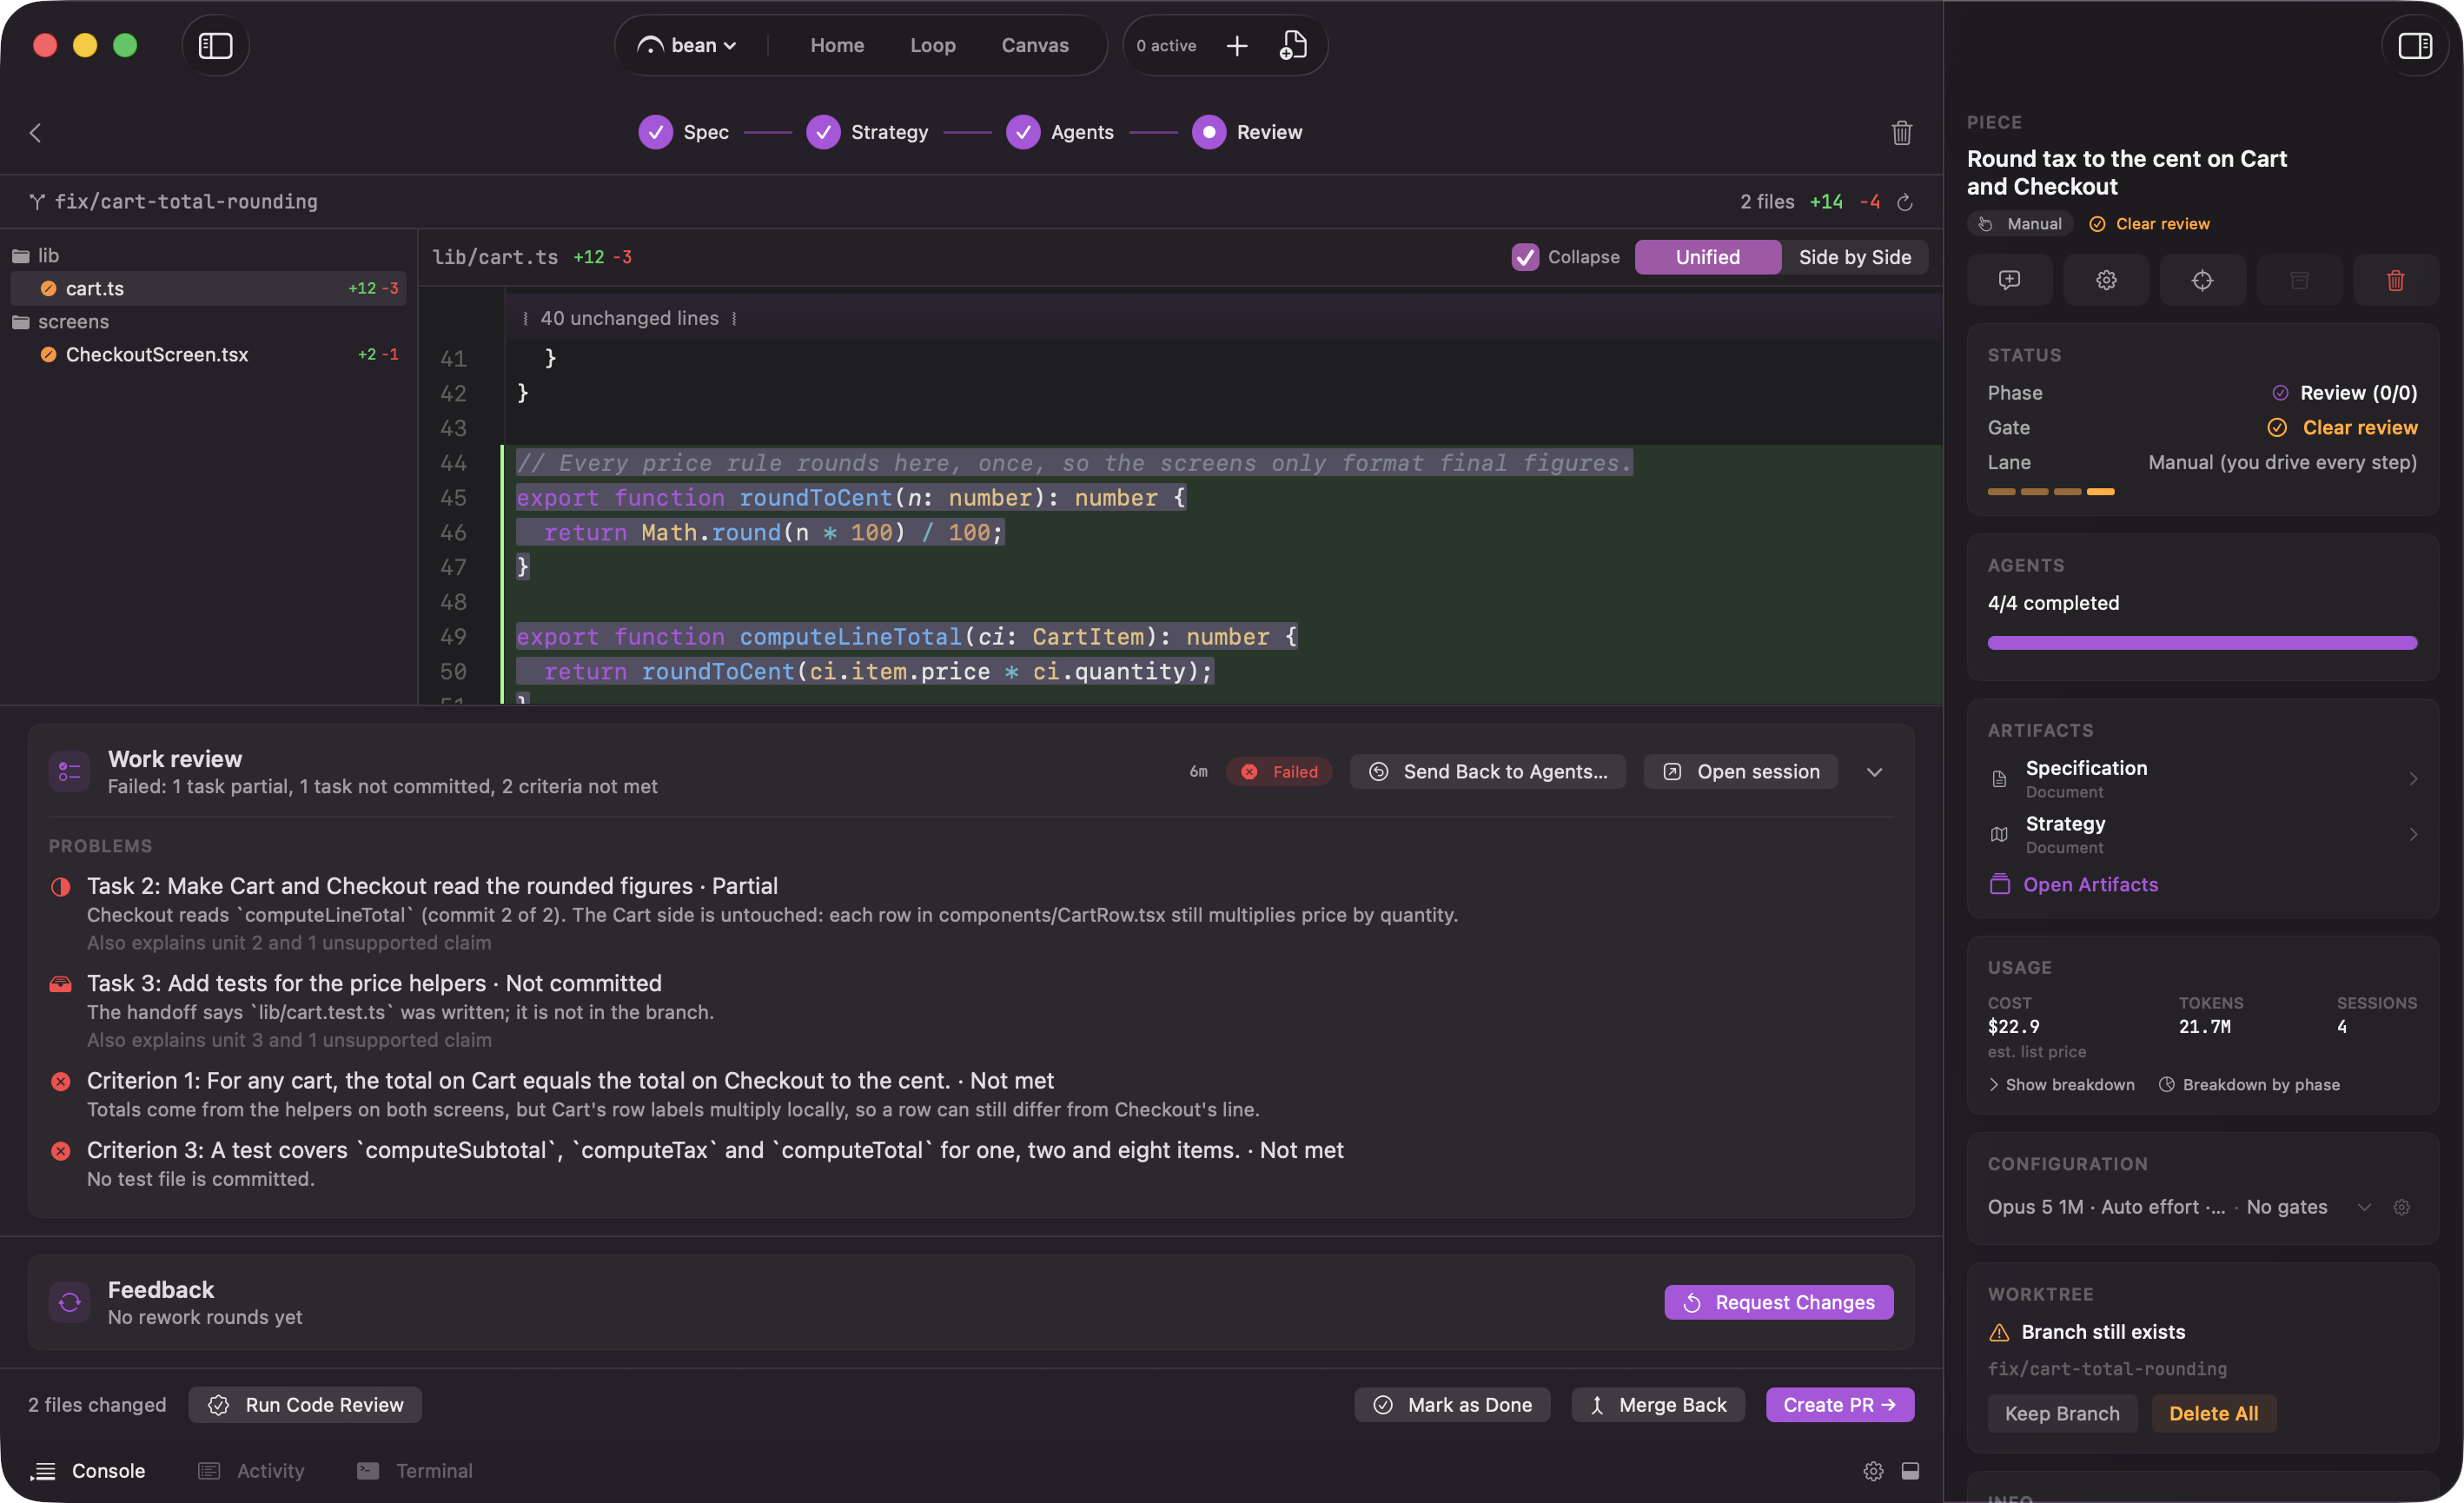Click the partial status icon for Task 2
The image size is (2464, 1503).
point(61,886)
